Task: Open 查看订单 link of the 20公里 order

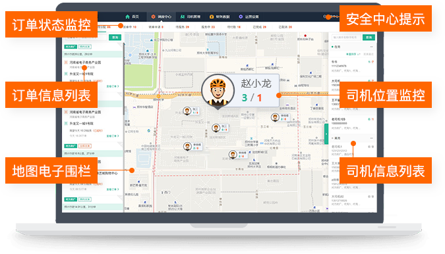Action: point(113,86)
